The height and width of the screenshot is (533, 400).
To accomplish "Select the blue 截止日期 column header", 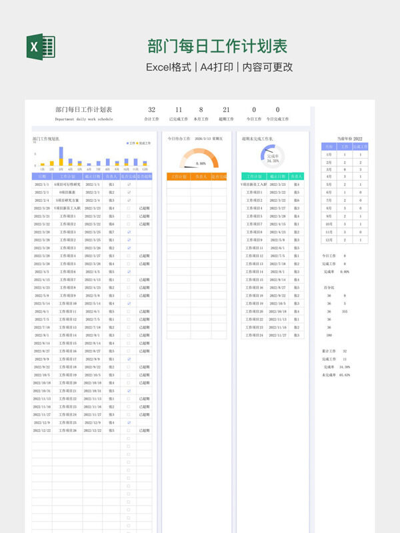I will [93, 177].
